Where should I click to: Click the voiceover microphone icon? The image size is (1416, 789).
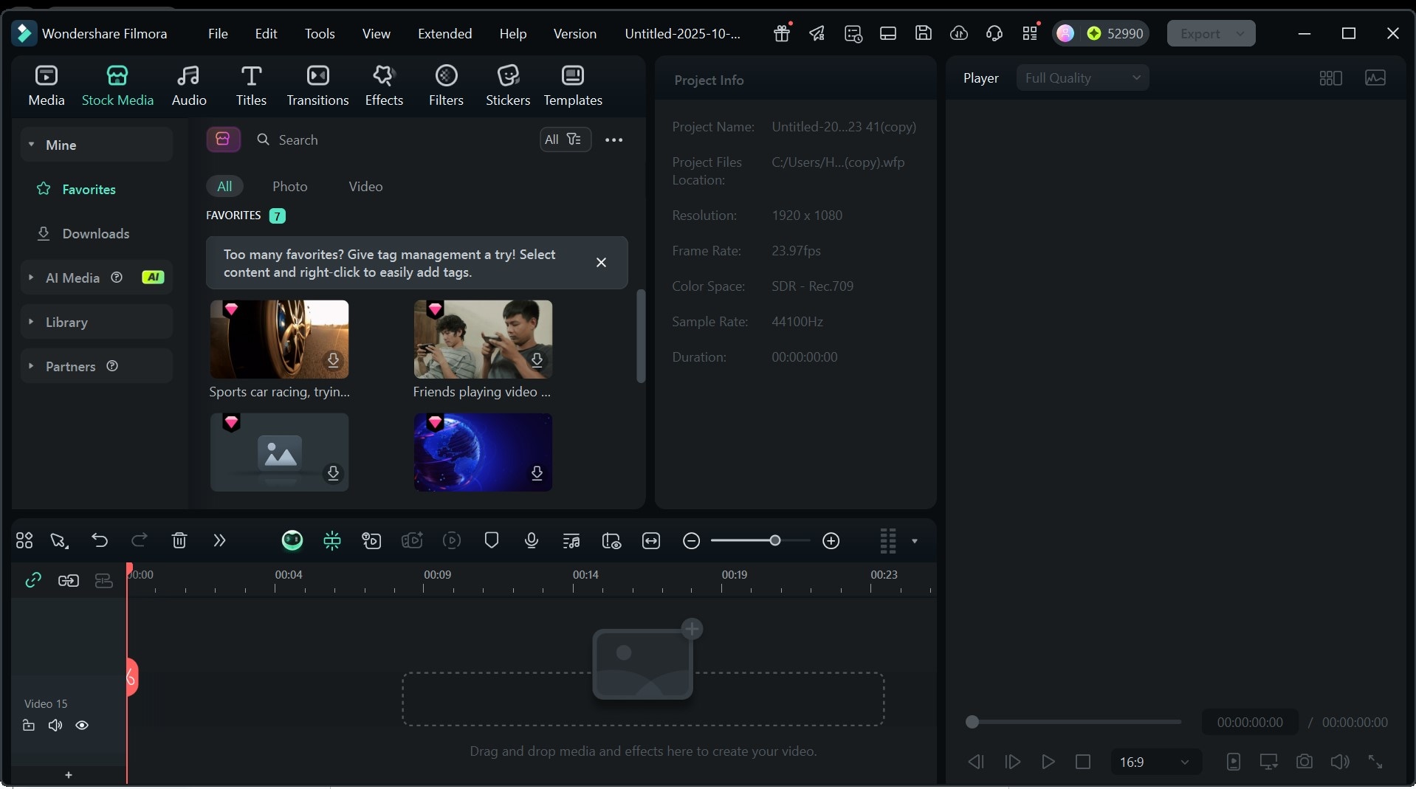[531, 541]
